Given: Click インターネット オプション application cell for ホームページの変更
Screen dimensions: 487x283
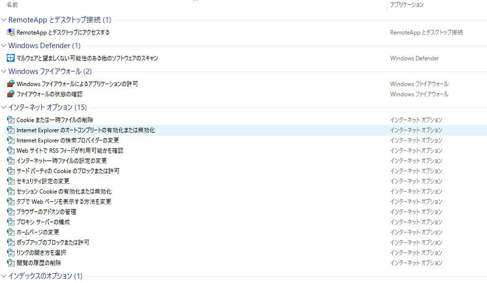Looking at the screenshot, I should pos(416,232).
